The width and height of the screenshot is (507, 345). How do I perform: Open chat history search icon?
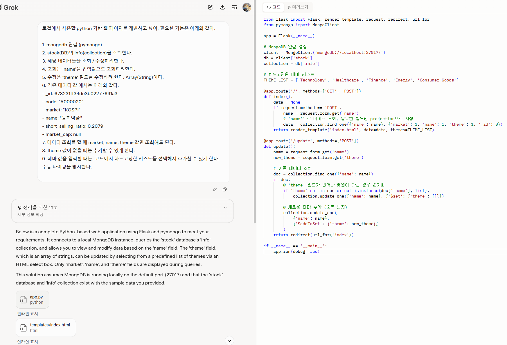234,7
